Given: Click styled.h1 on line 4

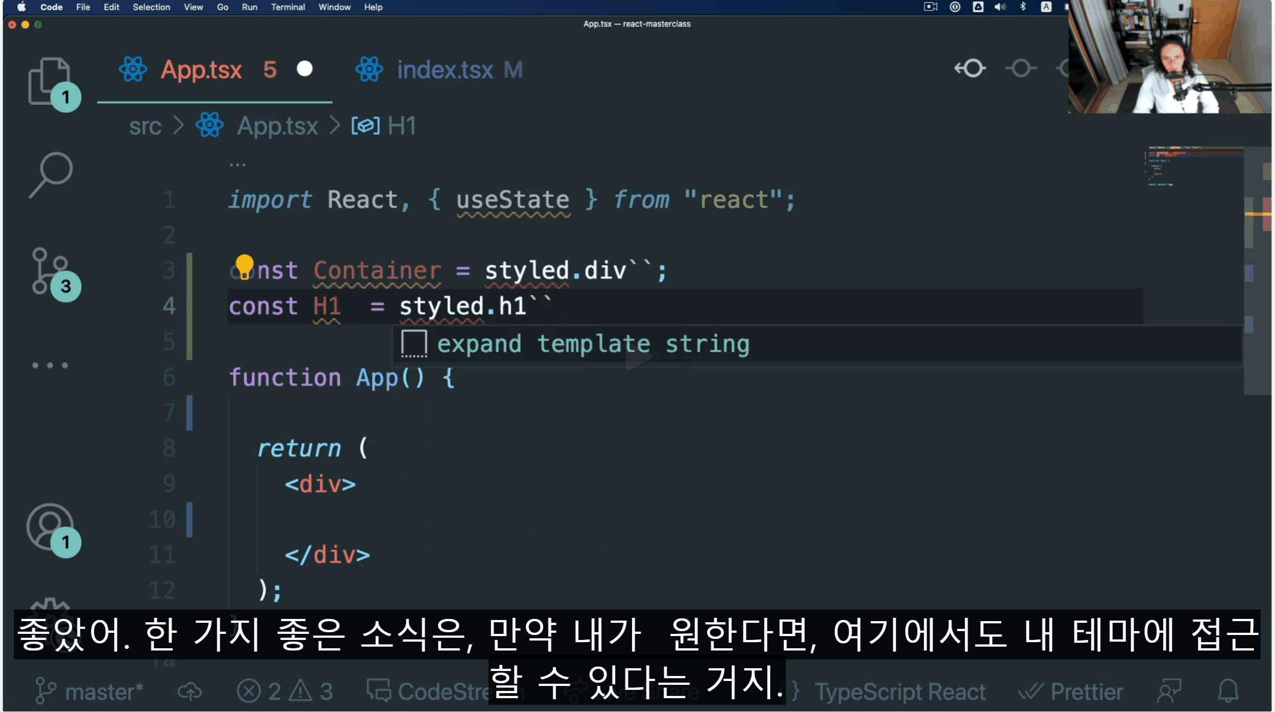Looking at the screenshot, I should coord(462,306).
